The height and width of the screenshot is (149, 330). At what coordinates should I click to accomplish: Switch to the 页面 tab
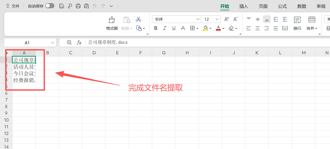263,6
